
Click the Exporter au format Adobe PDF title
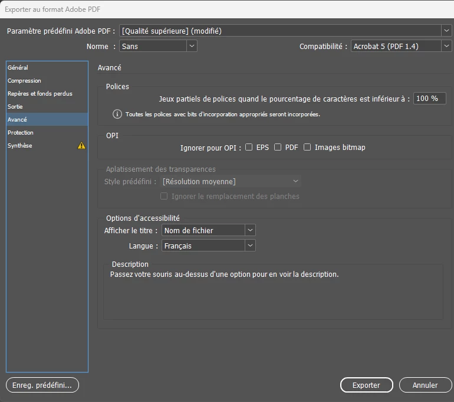click(x=52, y=9)
